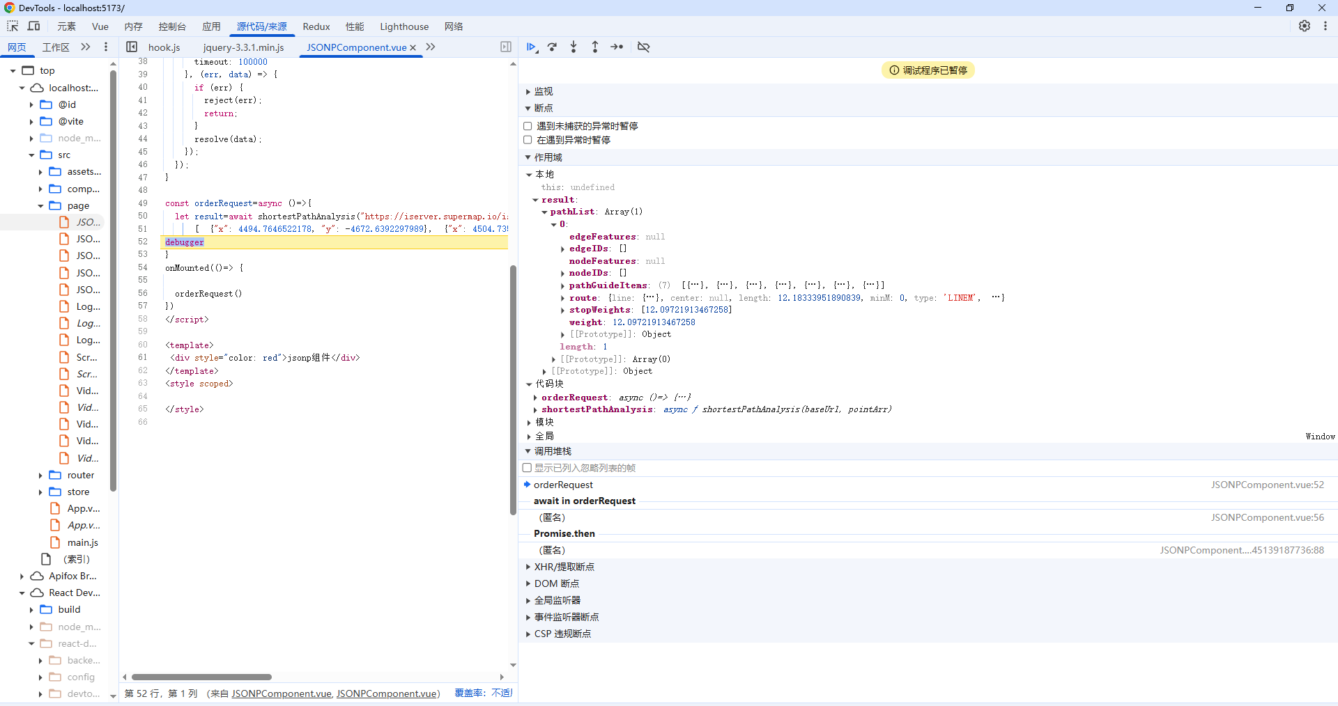Click first JSONPComponent.vue link in status bar

pyautogui.click(x=282, y=693)
